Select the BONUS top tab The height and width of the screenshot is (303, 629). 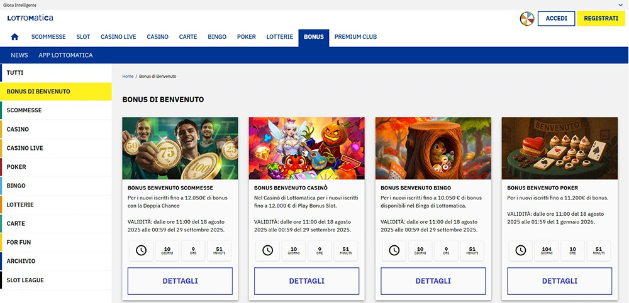[x=314, y=38]
